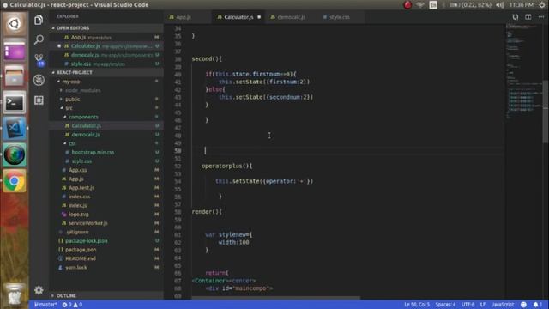549x309 pixels.
Task: Open Visual Studio Code dock icon
Action: pyautogui.click(x=14, y=129)
